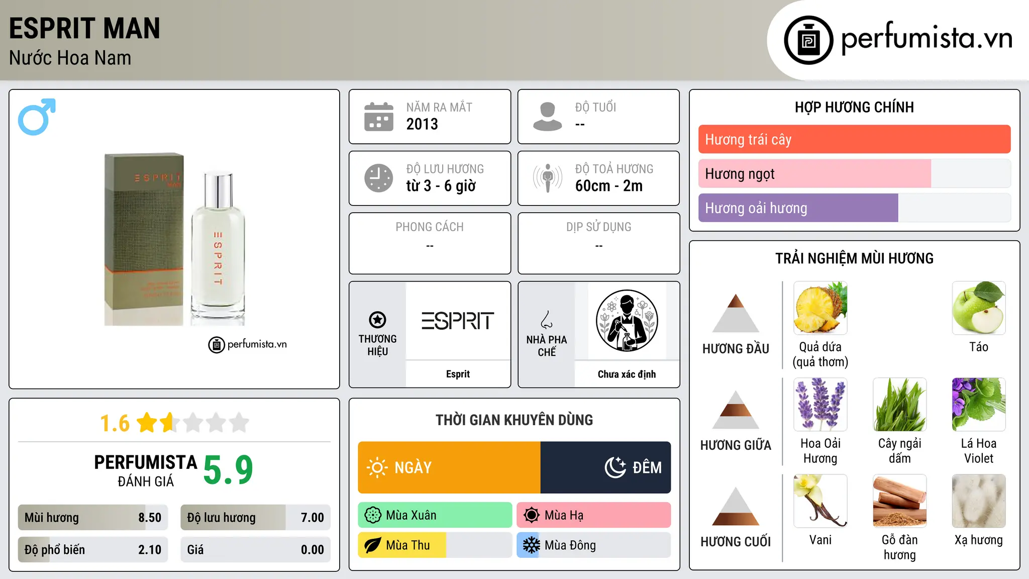Click the Hợp hương chính heading

854,107
